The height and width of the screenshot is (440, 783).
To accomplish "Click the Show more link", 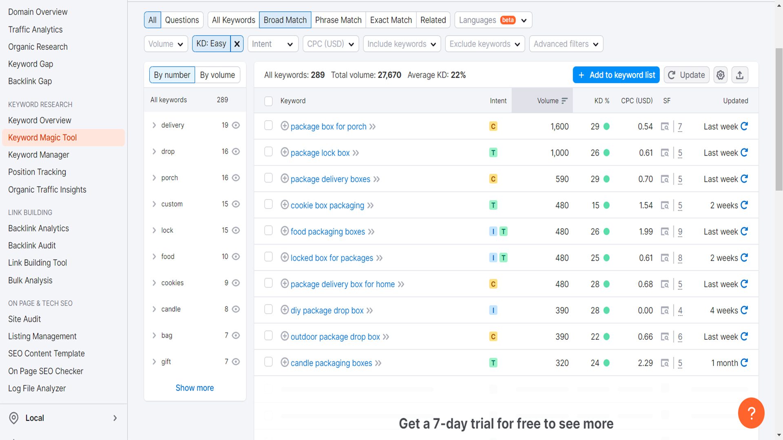I will 195,388.
